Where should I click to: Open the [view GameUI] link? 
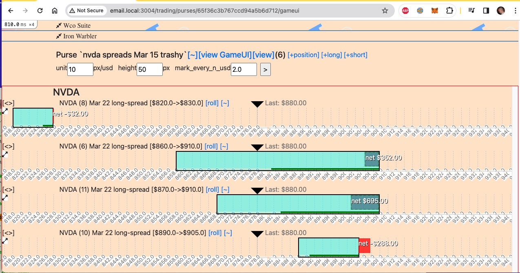pos(225,55)
